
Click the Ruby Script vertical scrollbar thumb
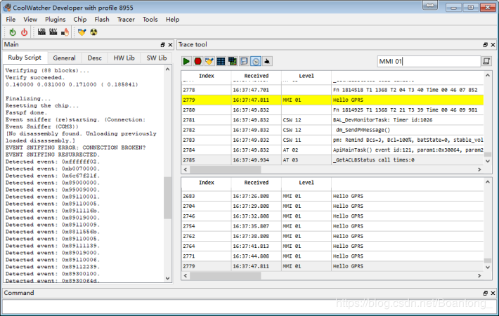168,198
